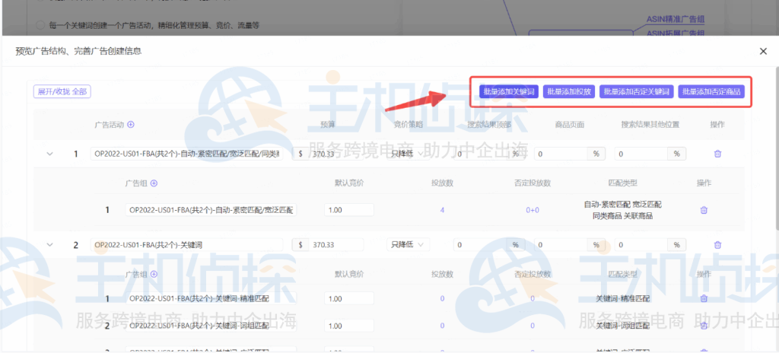Close the 预览广告结构 dialog

[763, 51]
